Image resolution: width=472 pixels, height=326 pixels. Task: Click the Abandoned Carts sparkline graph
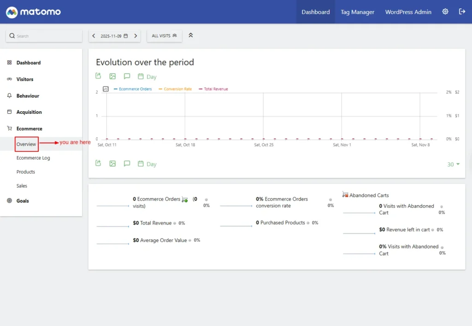point(359,213)
